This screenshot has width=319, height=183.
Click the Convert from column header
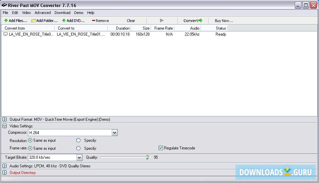click(x=28, y=28)
